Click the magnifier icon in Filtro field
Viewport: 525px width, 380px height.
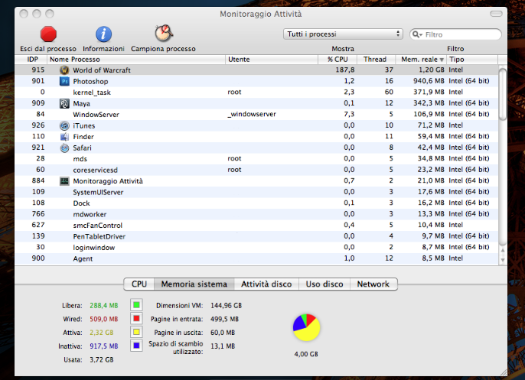point(417,34)
